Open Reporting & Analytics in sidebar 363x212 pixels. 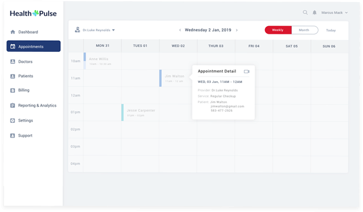pos(37,105)
